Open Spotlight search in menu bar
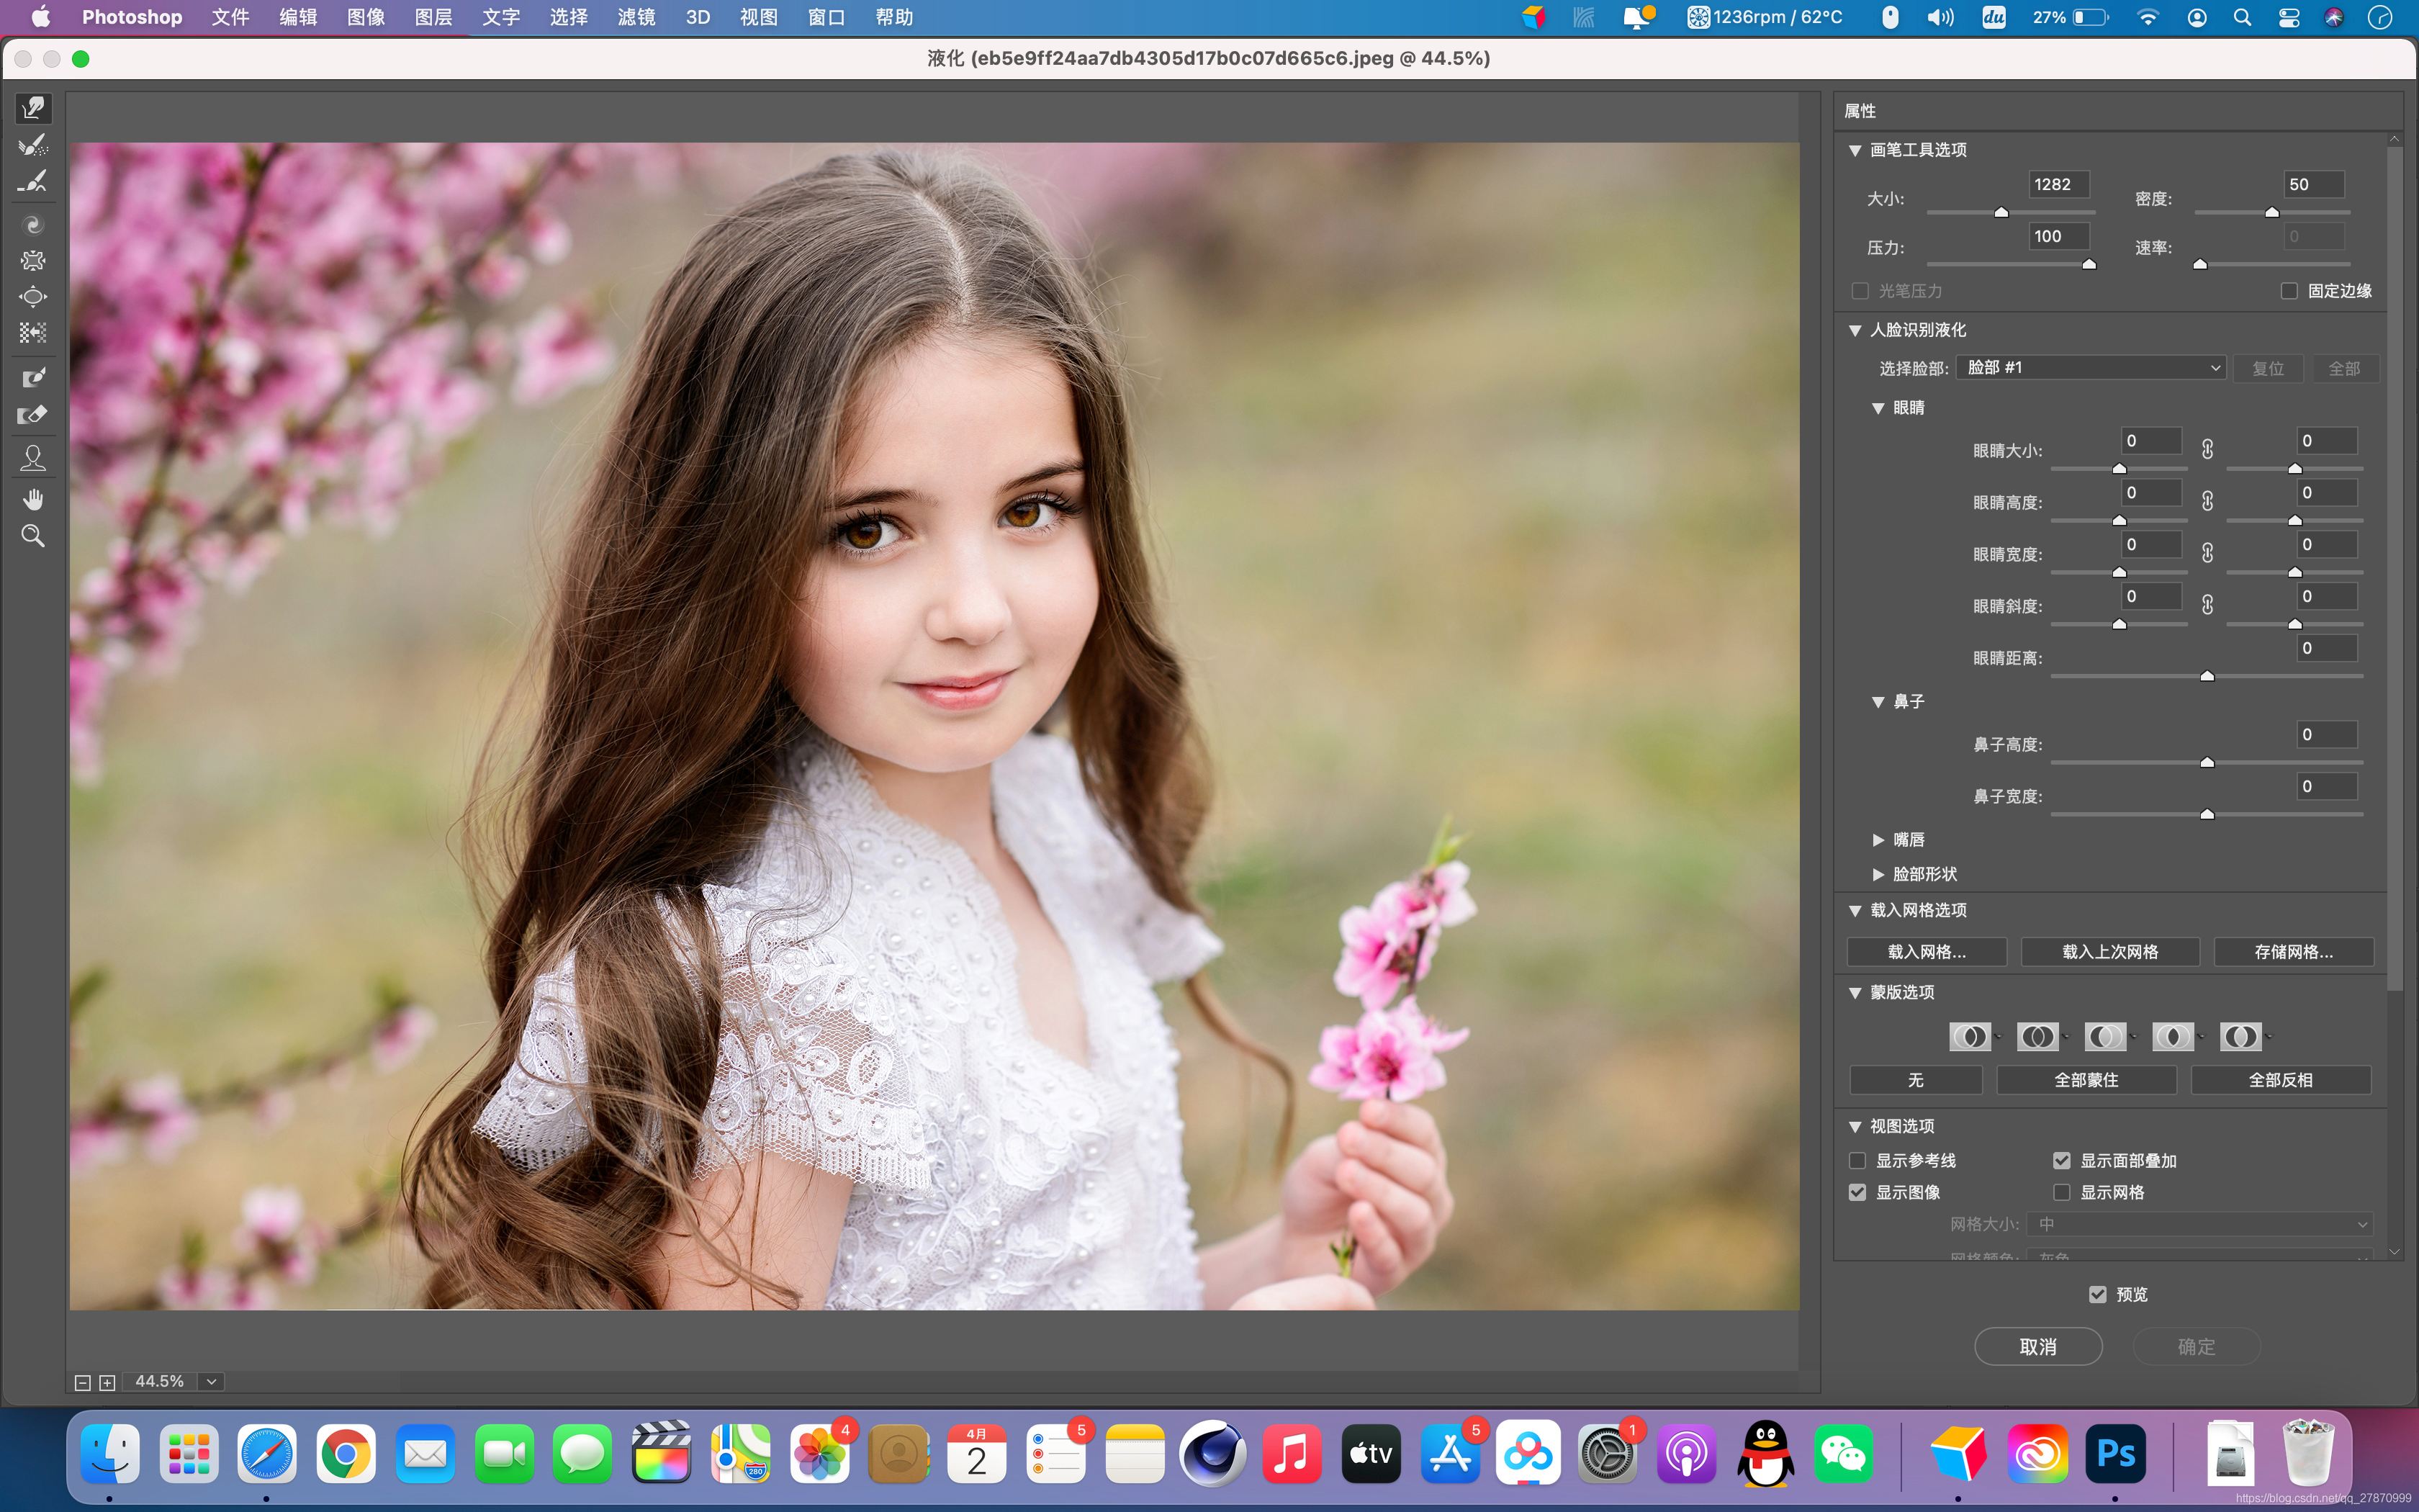2419x1512 pixels. click(2242, 17)
